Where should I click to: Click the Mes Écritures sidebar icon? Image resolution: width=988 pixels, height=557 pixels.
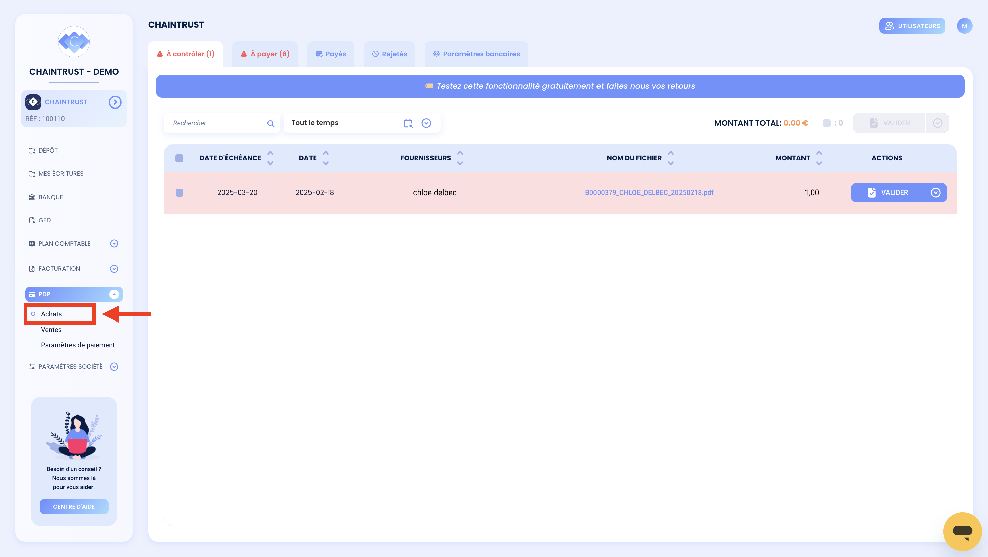(x=32, y=174)
